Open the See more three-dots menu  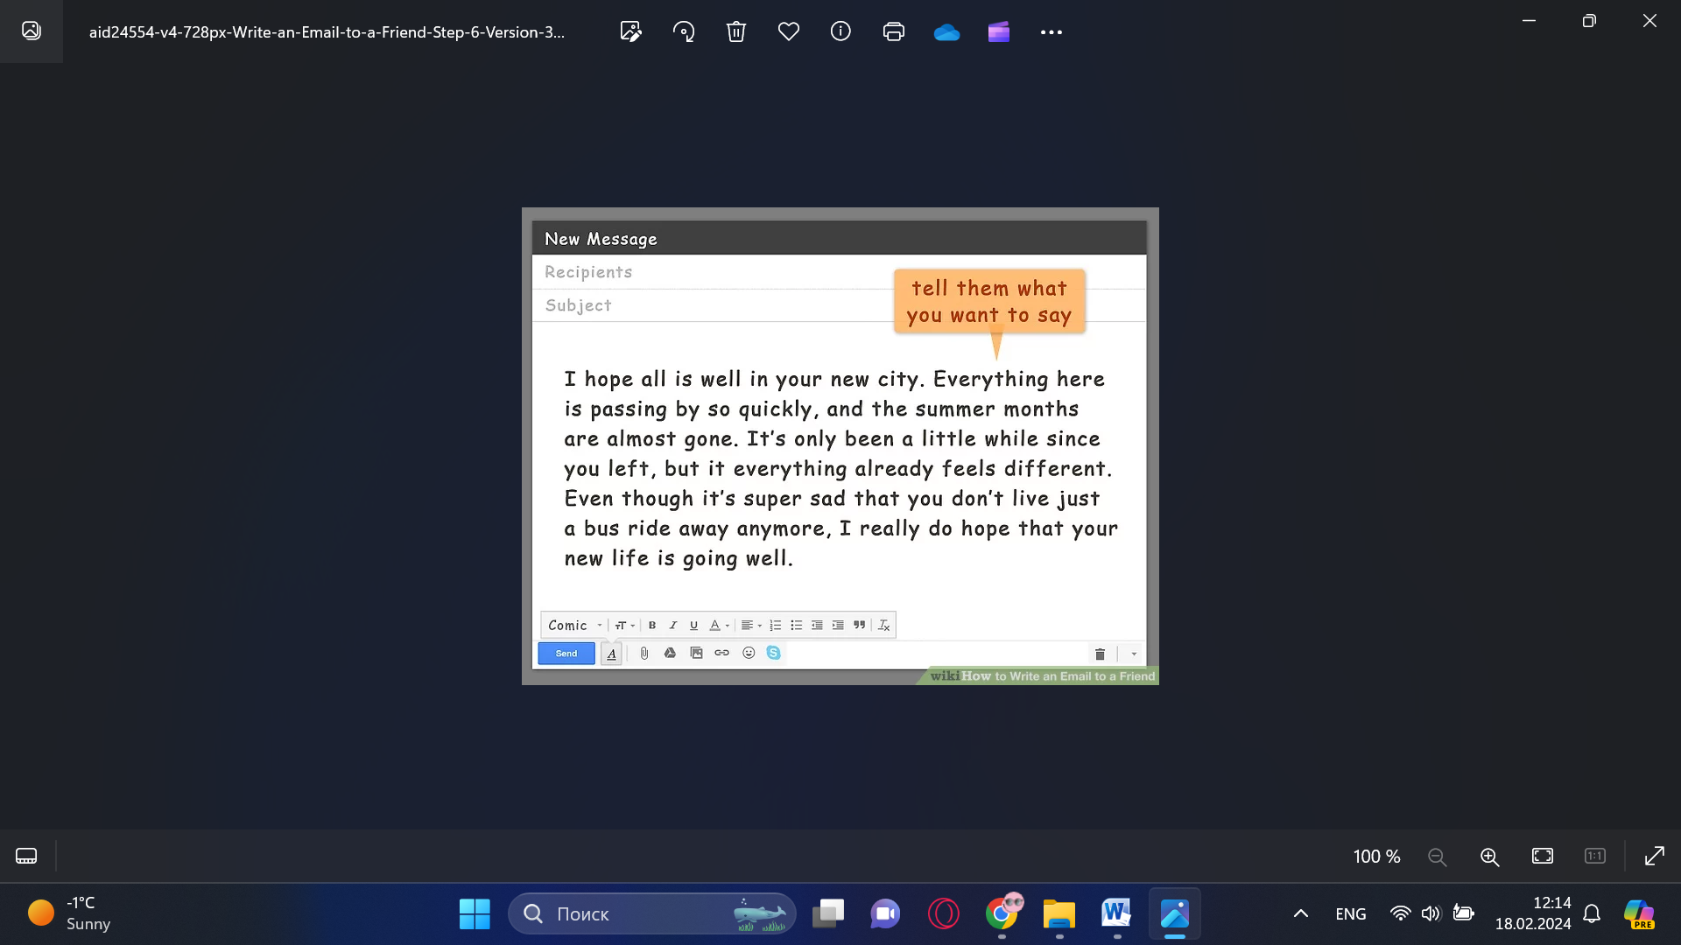[x=1051, y=32]
